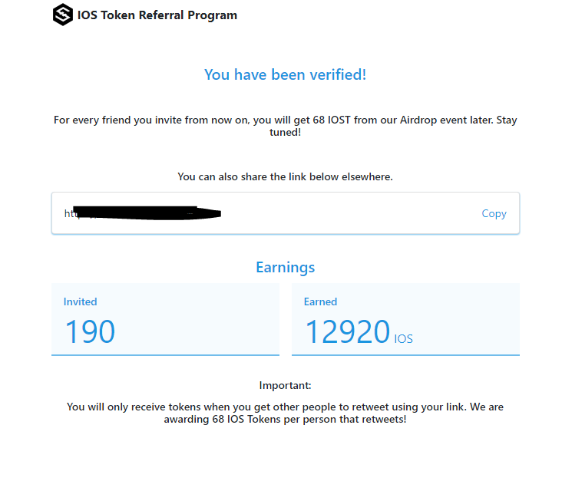The width and height of the screenshot is (562, 481).
Task: Click the IOS Token hexagon logo
Action: click(x=63, y=15)
